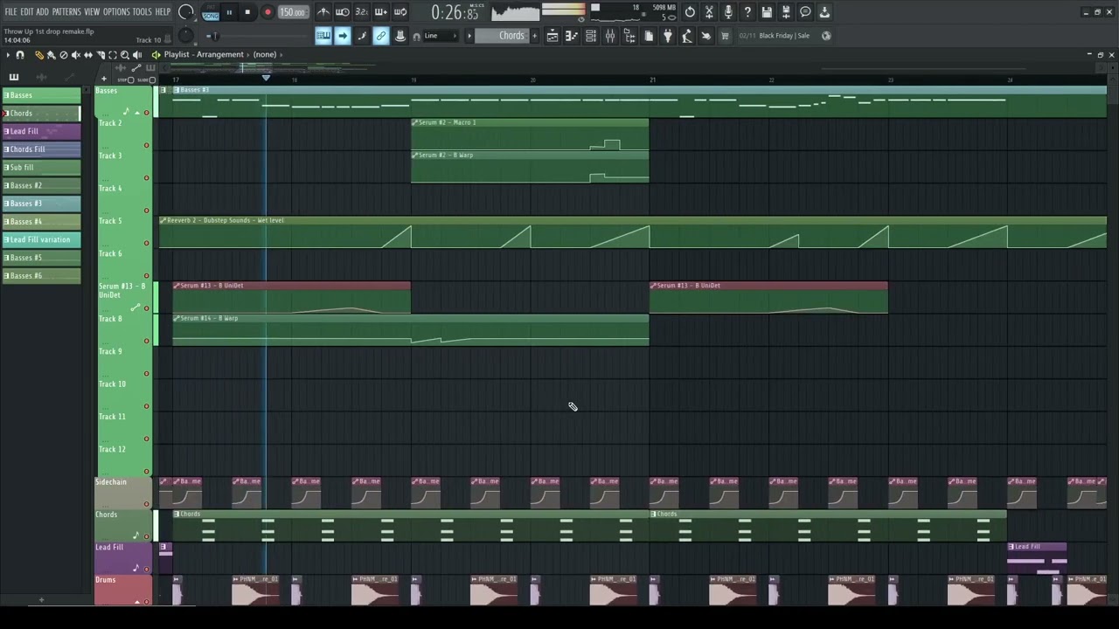Screen dimensions: 1119x629
Task: Click the save project floppy icon
Action: coord(767,12)
